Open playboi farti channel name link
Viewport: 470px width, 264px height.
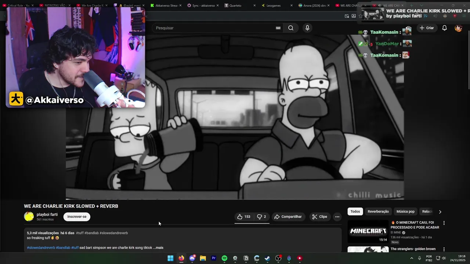click(x=47, y=214)
